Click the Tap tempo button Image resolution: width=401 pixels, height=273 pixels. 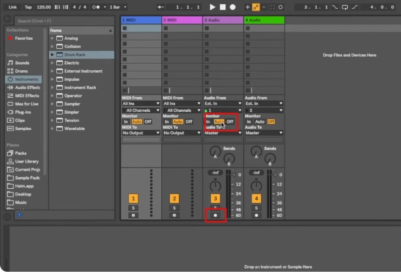[x=28, y=7]
